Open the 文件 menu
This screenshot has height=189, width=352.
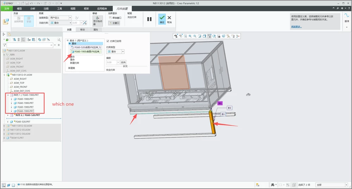coord(7,8)
